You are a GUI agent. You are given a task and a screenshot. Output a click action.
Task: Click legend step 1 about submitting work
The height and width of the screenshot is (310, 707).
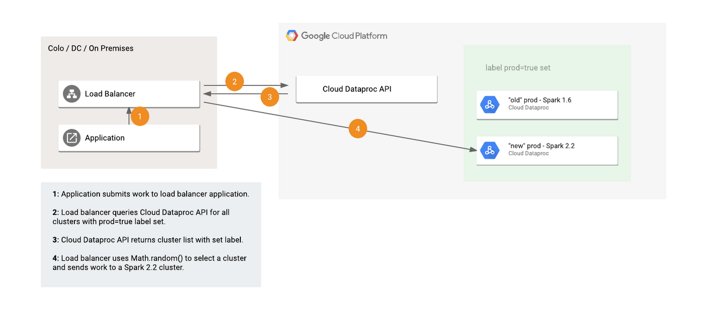(x=151, y=194)
